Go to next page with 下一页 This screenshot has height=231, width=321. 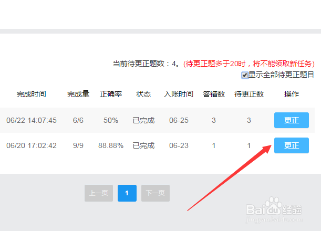156,193
